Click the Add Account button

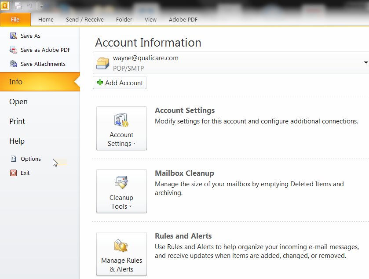click(x=120, y=83)
